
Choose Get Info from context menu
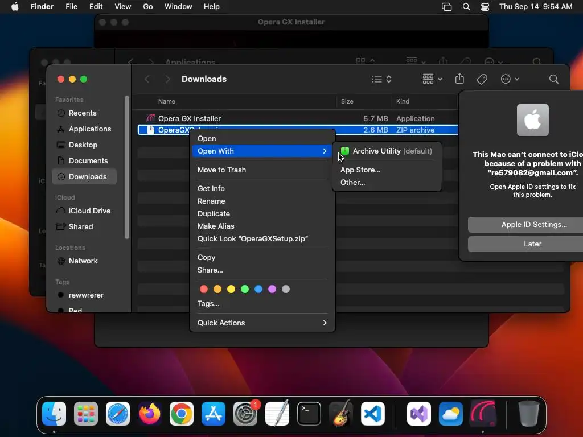pos(262,188)
